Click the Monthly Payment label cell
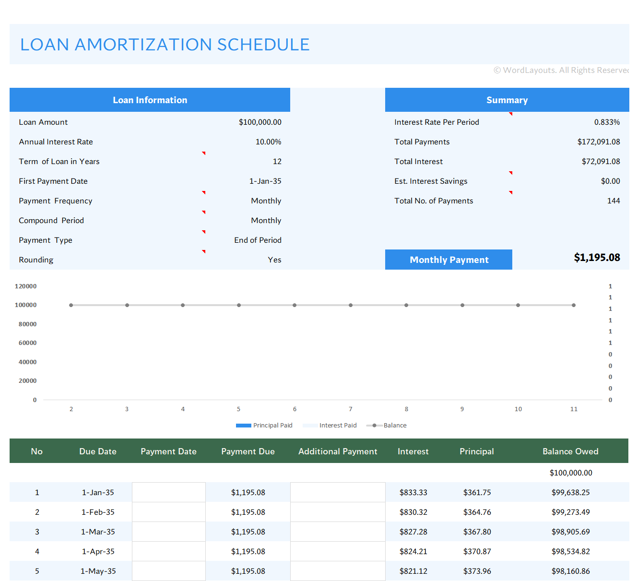Viewport: 637px width, 581px height. point(448,260)
